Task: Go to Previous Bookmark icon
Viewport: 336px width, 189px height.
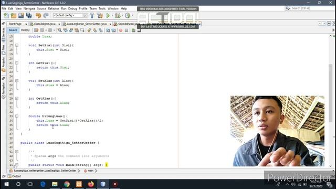Action: coord(89,30)
